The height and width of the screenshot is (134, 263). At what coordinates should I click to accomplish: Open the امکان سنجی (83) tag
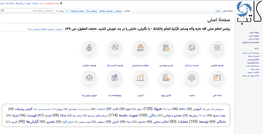(x=161, y=122)
